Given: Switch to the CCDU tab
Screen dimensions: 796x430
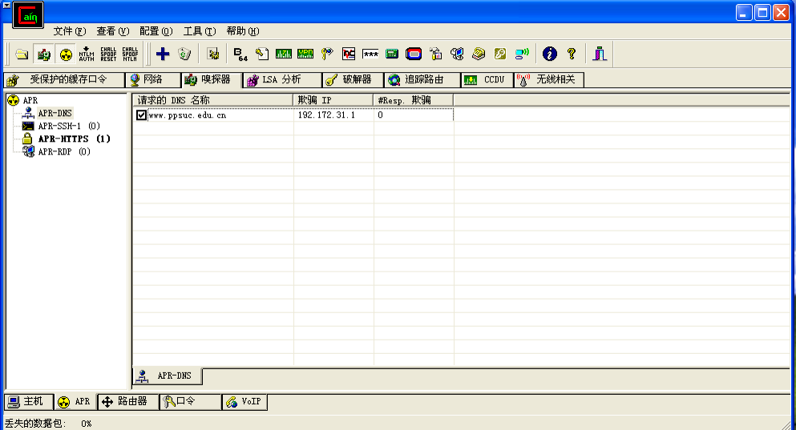Looking at the screenshot, I should pyautogui.click(x=487, y=79).
